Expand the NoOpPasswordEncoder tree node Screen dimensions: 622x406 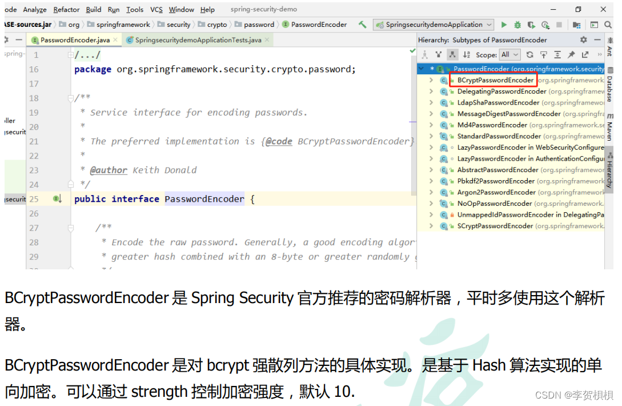431,204
